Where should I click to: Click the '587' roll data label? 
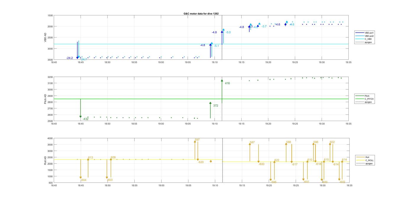[252, 143]
